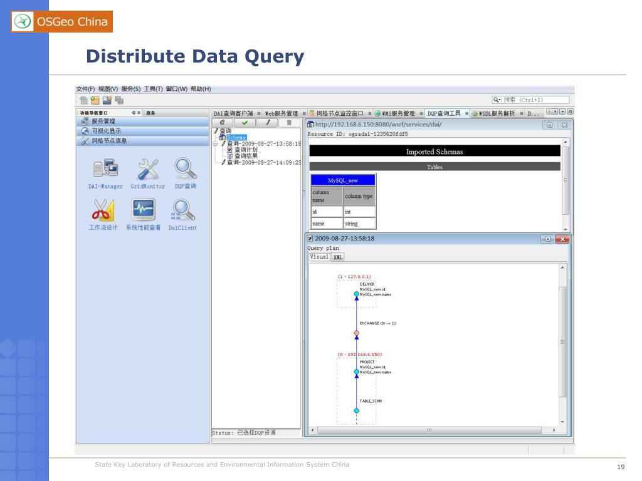Screen dimensions: 642x481
Task: Select the Visual tab of Query plan
Action: coord(319,257)
